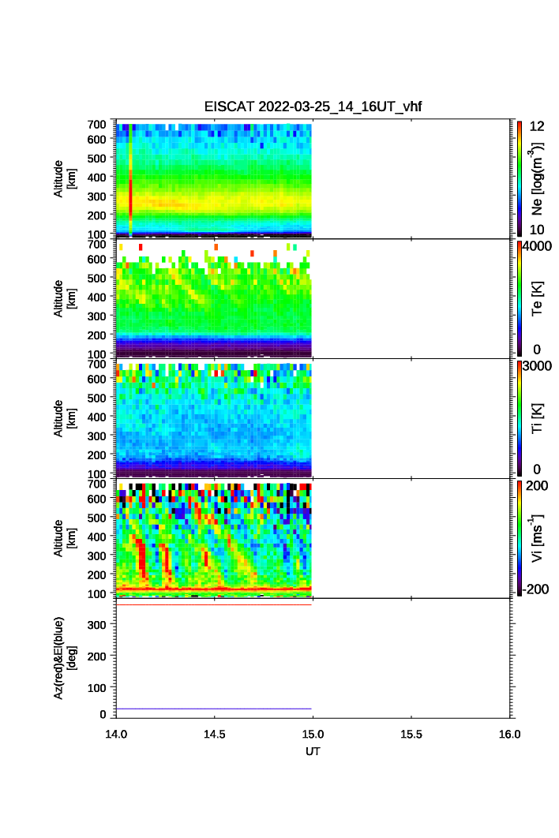Select the 14.0 tick on UT axis
This screenshot has width=559, height=838.
(117, 734)
